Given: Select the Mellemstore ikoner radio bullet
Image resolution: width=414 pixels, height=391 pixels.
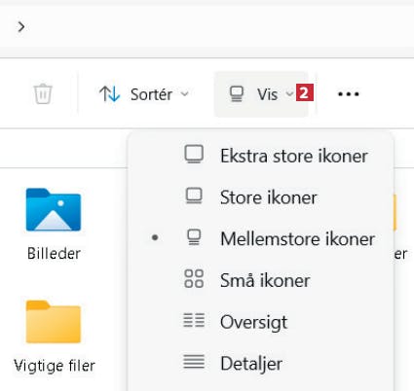Looking at the screenshot, I should pyautogui.click(x=155, y=237).
